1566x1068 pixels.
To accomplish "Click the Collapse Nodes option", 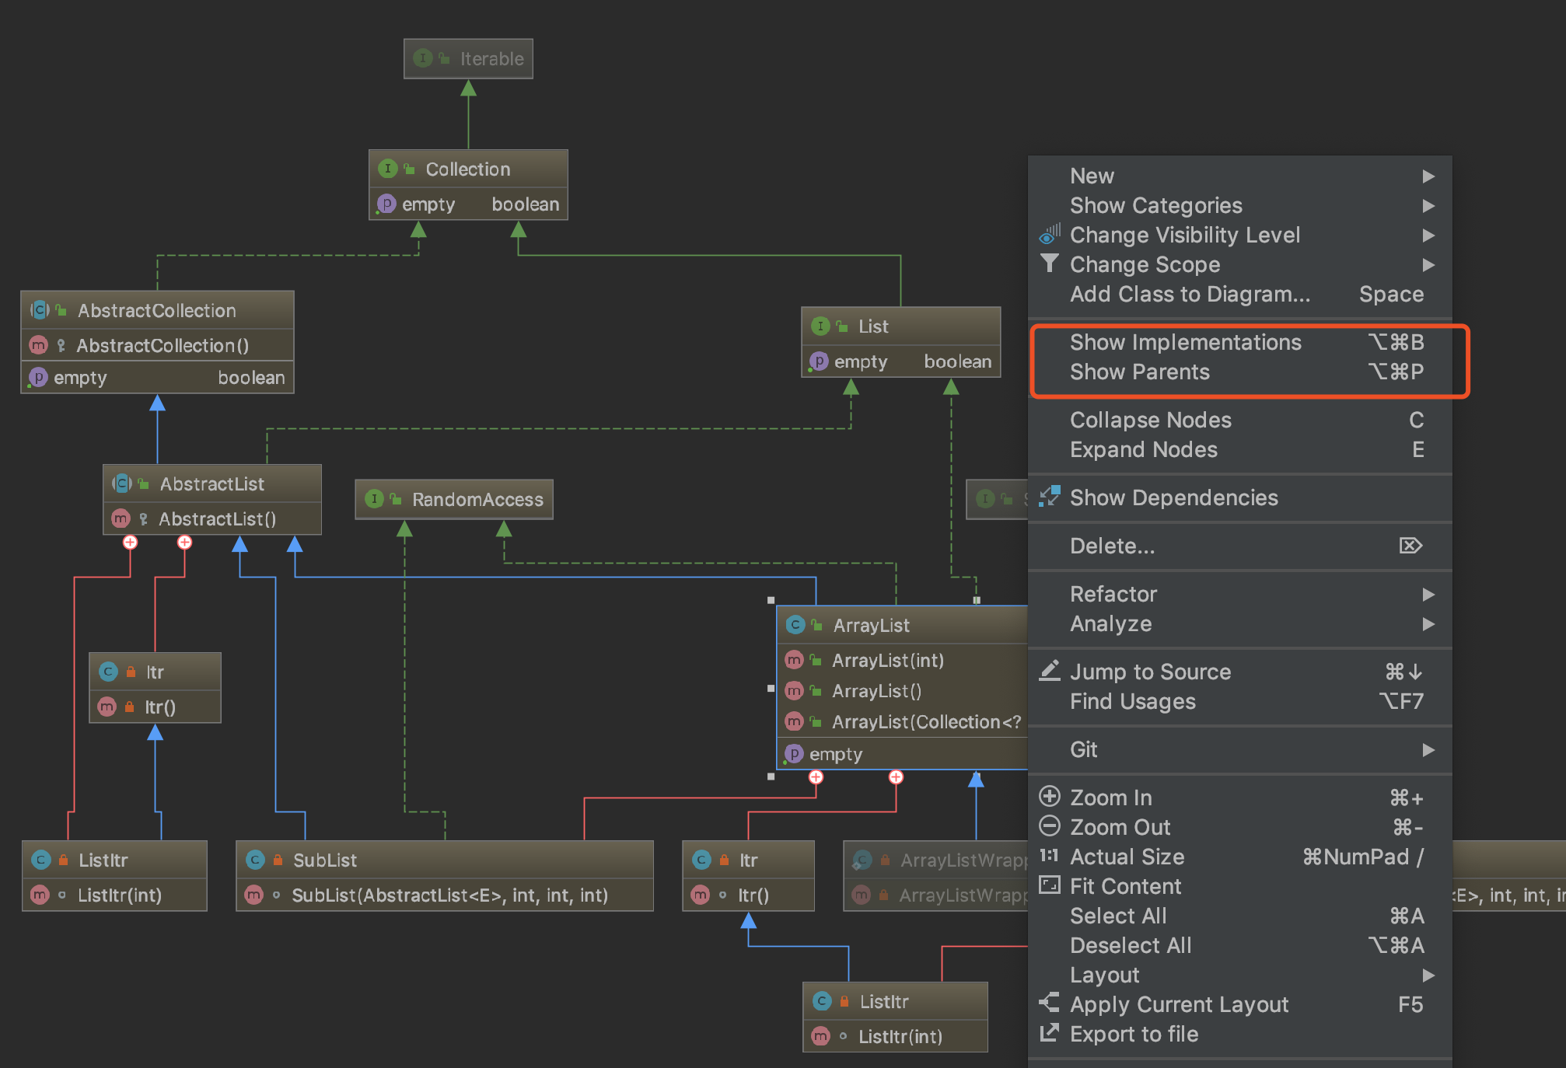I will [x=1151, y=420].
